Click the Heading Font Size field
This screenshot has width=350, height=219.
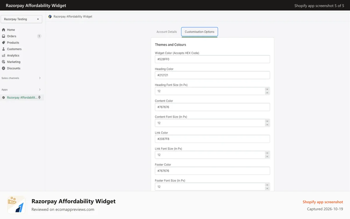pos(212,91)
